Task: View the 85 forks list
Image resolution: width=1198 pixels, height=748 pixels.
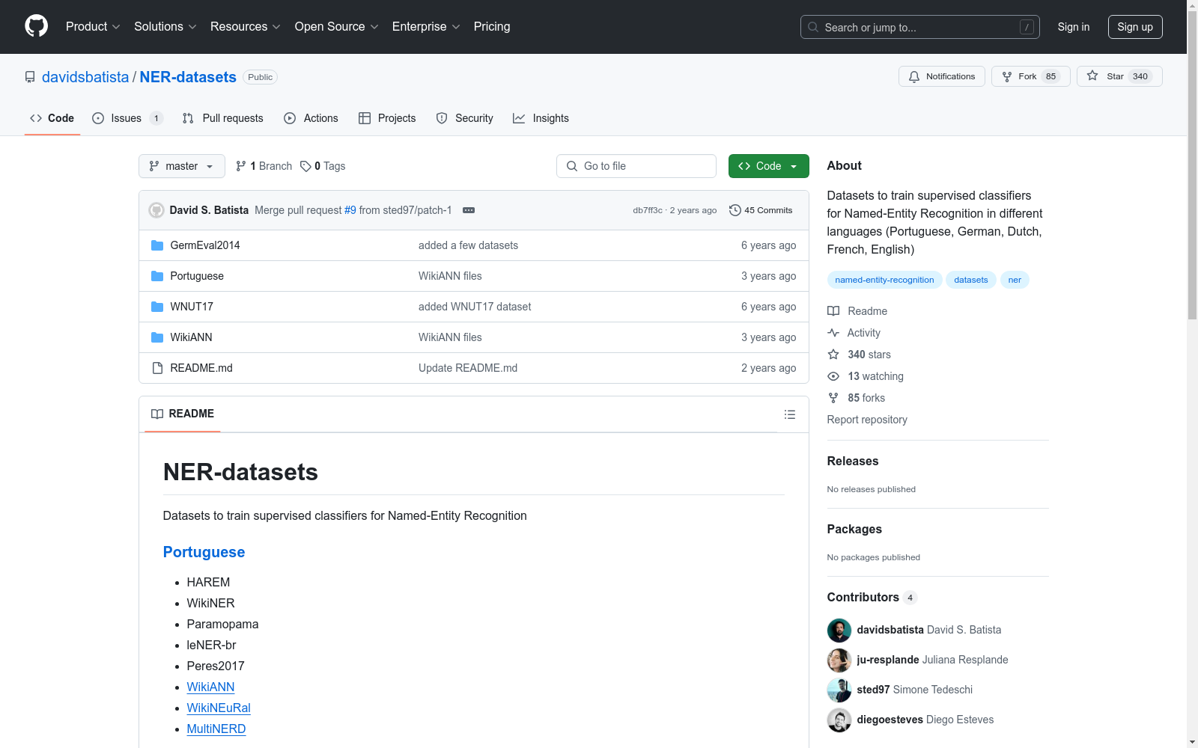Action: click(x=857, y=398)
